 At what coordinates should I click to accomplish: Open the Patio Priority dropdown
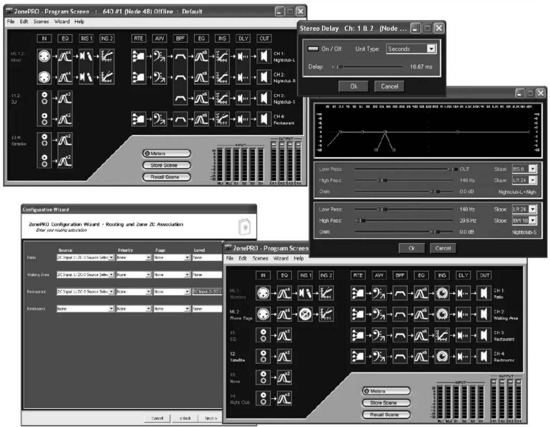pos(134,257)
